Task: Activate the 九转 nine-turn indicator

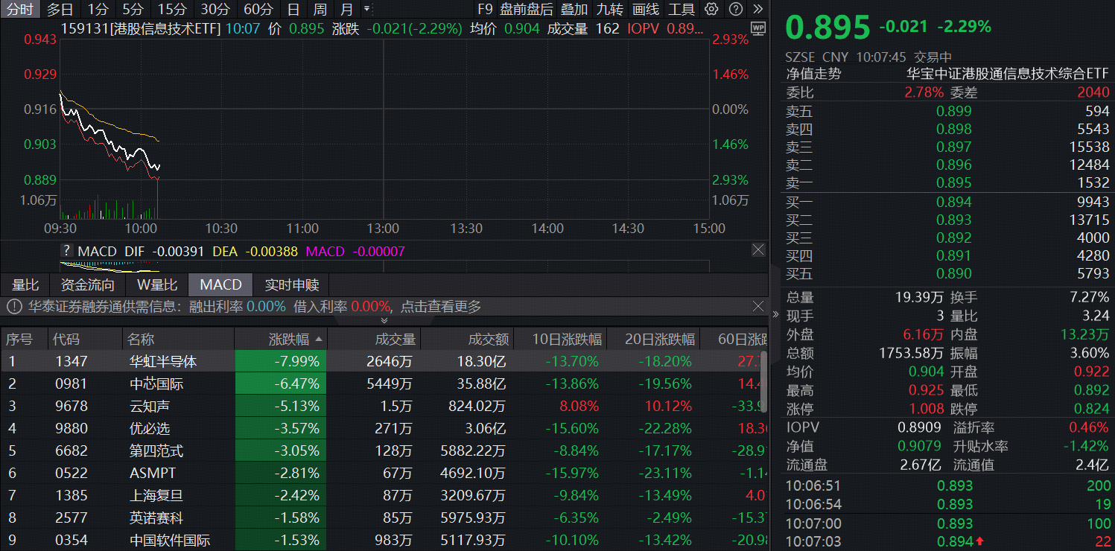Action: (x=609, y=10)
